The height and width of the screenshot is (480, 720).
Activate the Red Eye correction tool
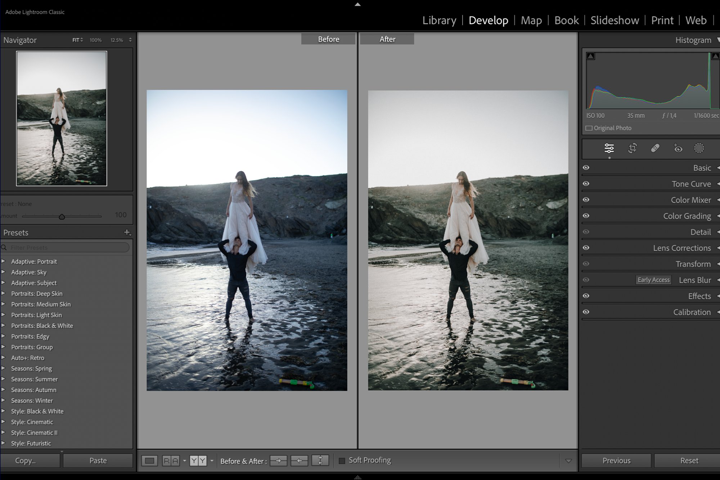click(678, 148)
